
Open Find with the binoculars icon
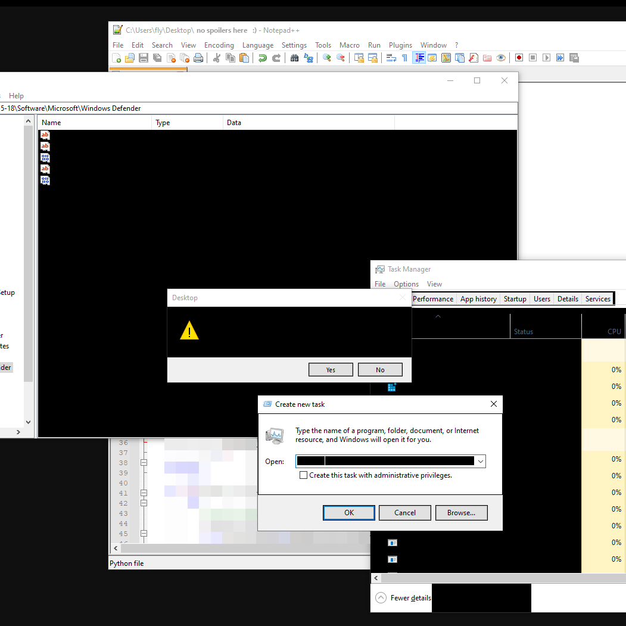click(x=294, y=58)
